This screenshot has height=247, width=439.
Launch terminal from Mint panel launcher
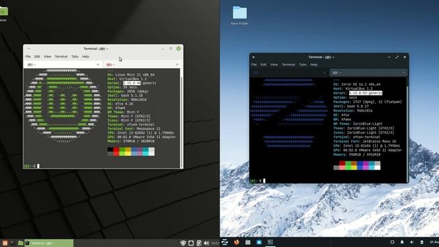[x=12, y=243]
